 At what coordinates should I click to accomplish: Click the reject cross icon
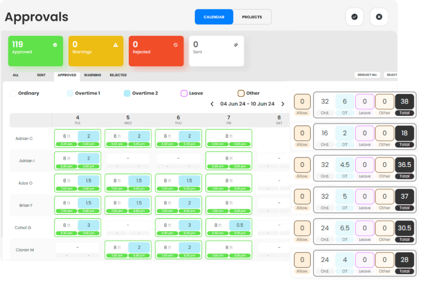coord(379,17)
